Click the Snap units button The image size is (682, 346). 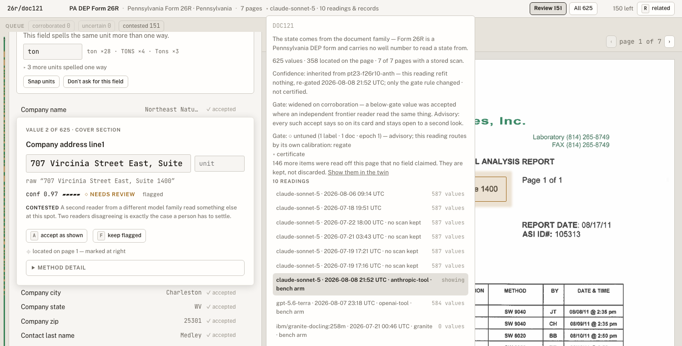[x=41, y=81]
